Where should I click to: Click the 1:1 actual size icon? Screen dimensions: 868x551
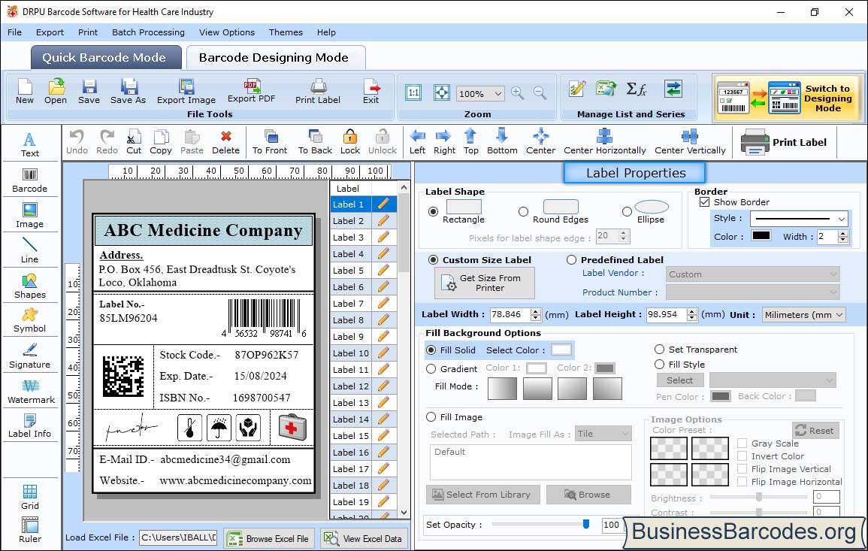coord(413,92)
